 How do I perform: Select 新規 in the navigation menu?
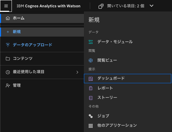tap(42, 32)
